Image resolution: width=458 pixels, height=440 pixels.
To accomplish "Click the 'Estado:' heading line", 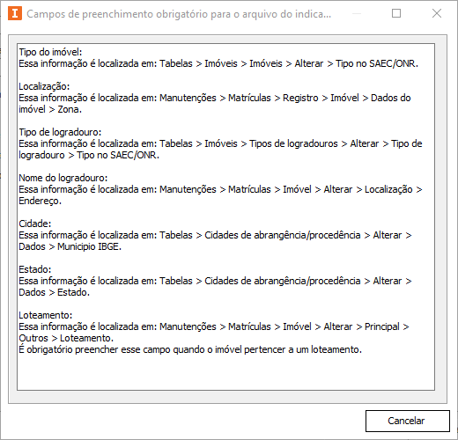I will 35,269.
